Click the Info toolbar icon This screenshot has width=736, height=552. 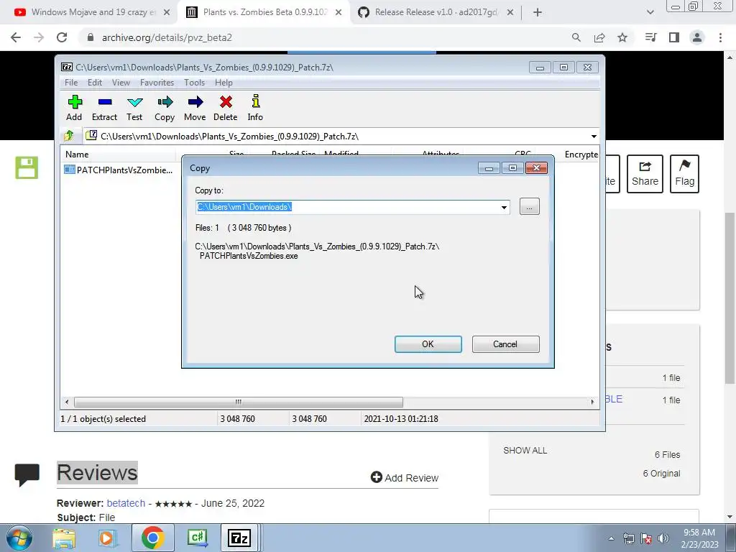[255, 108]
